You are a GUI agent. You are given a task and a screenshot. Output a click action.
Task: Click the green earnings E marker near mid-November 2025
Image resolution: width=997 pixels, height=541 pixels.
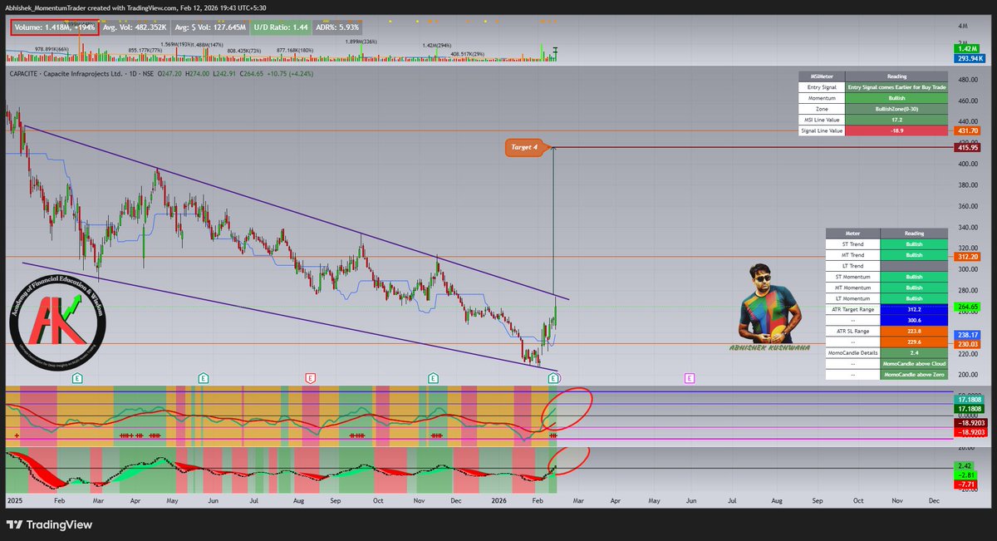tap(433, 378)
